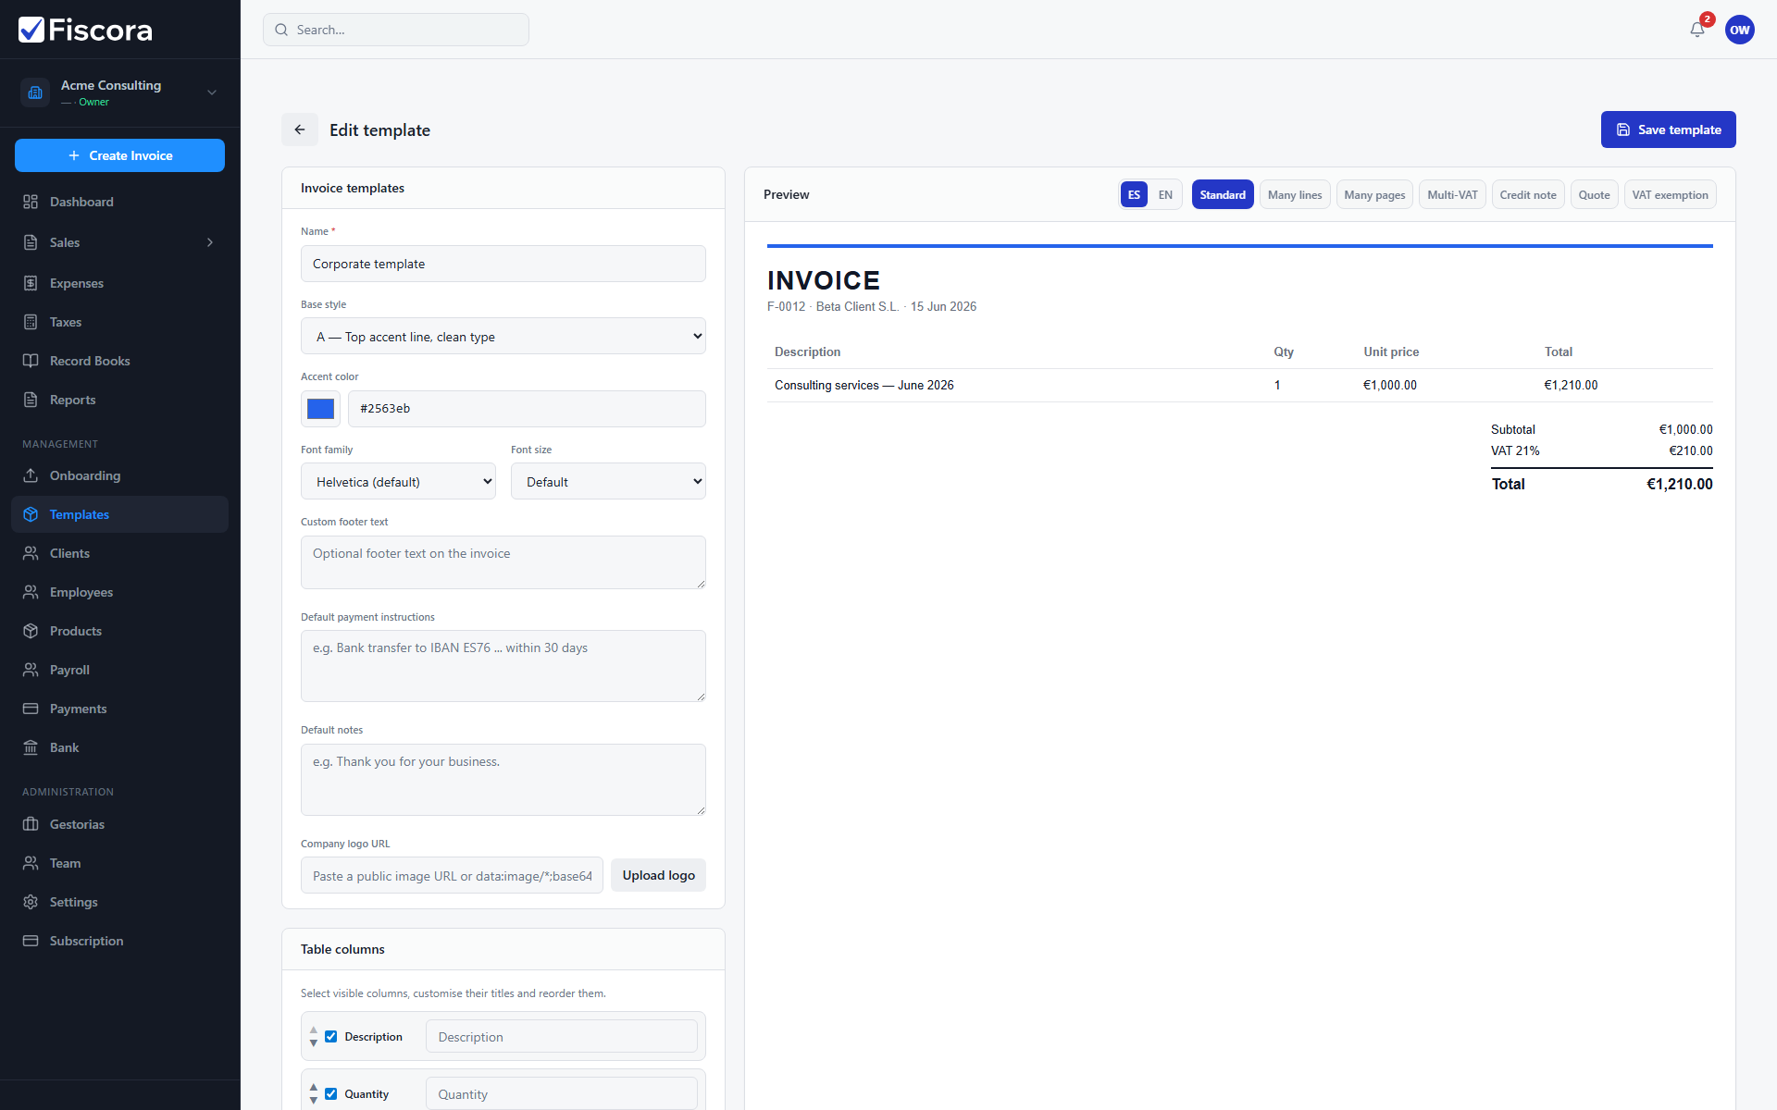Screen dimensions: 1777x1110
Task: Switch preview language to ES
Action: (1134, 195)
